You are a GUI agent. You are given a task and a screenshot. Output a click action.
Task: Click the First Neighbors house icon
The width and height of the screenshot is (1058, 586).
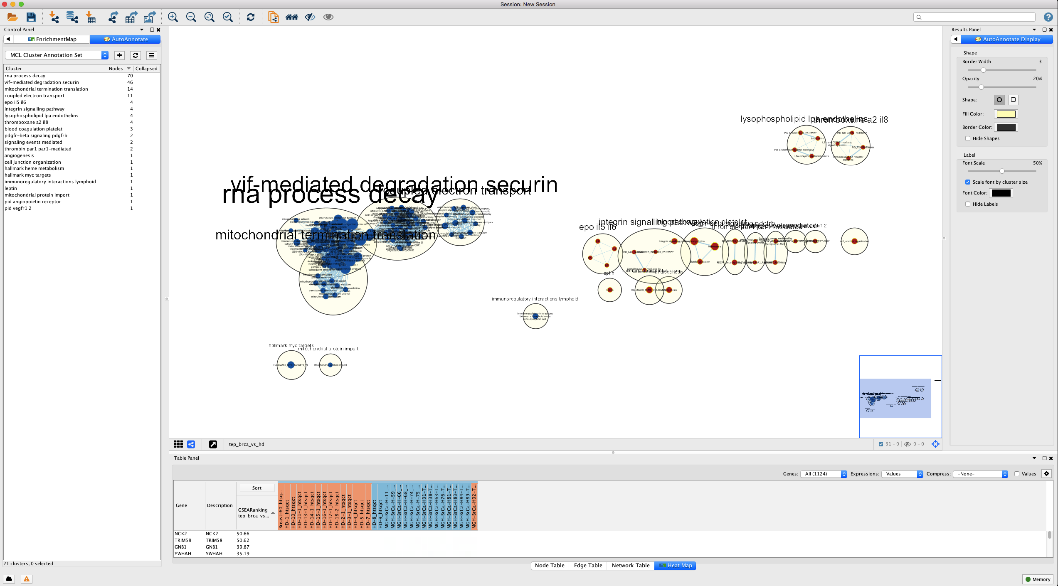(291, 17)
